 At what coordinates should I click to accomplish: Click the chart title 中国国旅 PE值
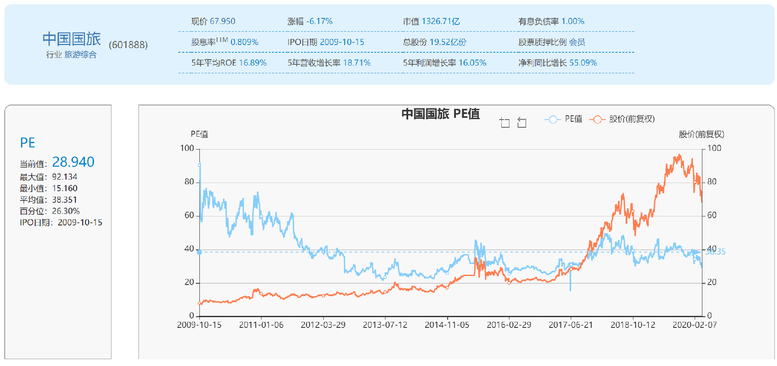[440, 114]
